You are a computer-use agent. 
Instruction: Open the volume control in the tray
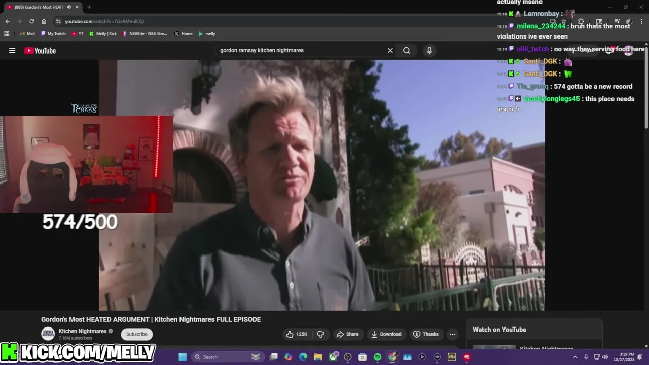pyautogui.click(x=605, y=357)
